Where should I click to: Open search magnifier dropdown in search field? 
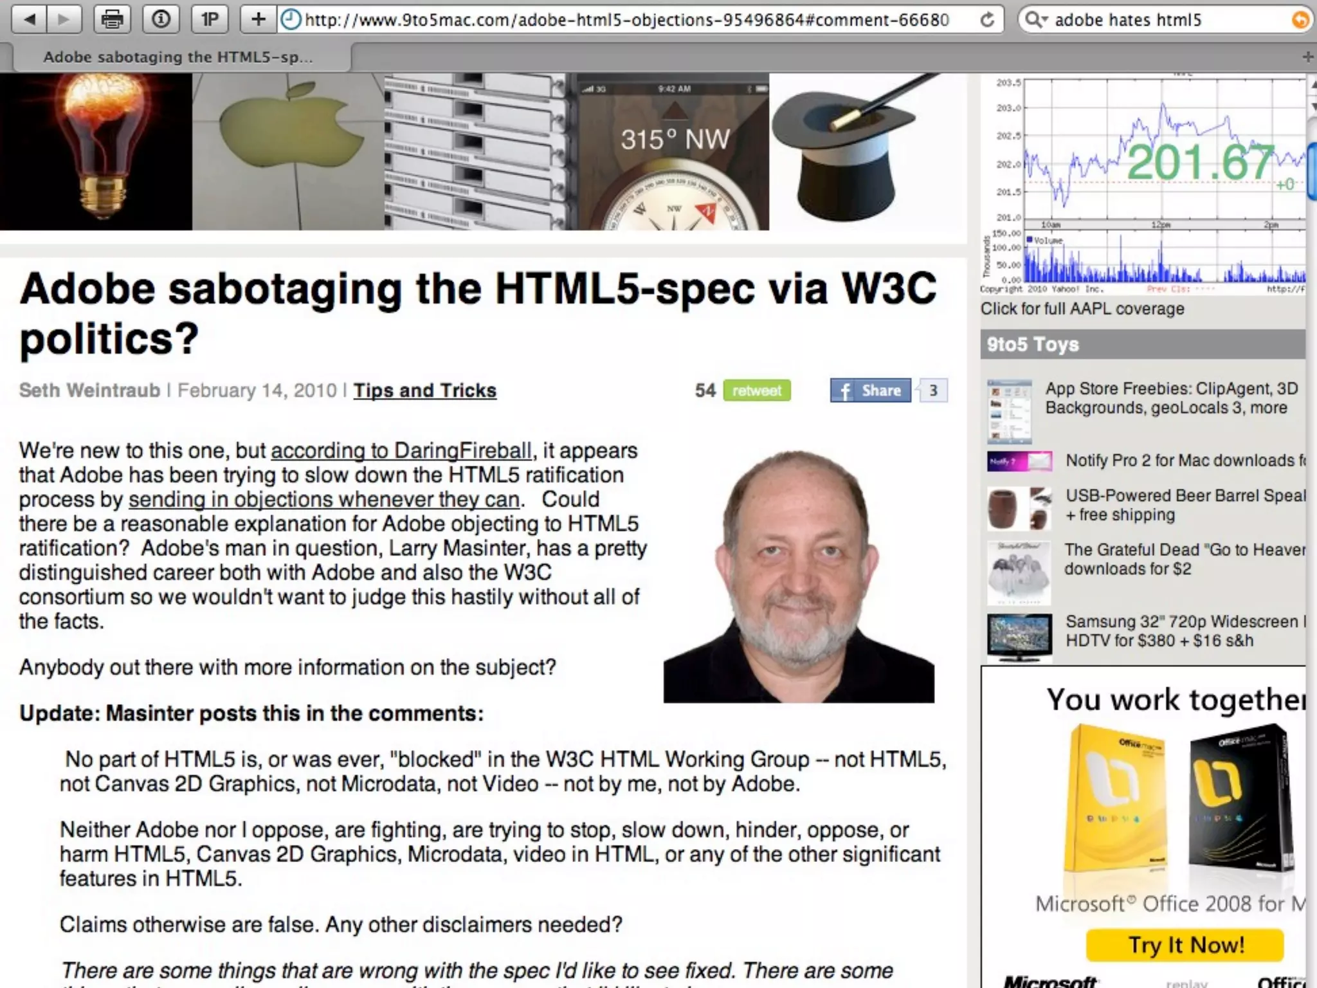[1035, 20]
